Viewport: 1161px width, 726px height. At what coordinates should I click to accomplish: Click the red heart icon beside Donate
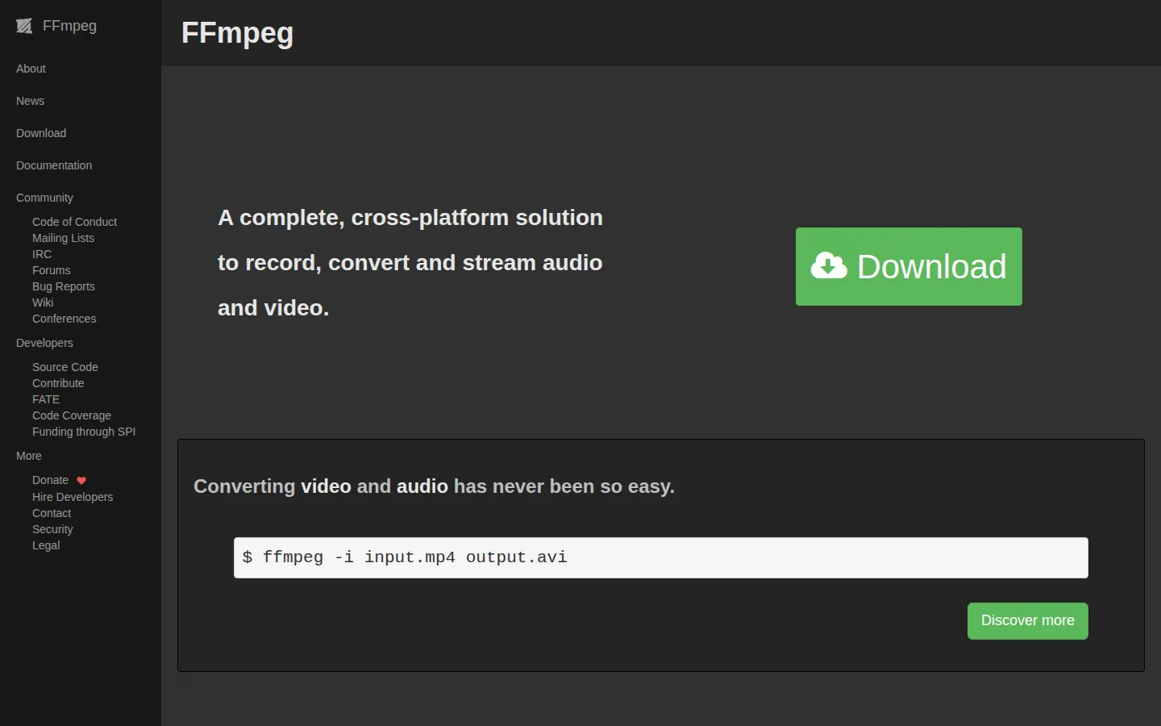81,481
